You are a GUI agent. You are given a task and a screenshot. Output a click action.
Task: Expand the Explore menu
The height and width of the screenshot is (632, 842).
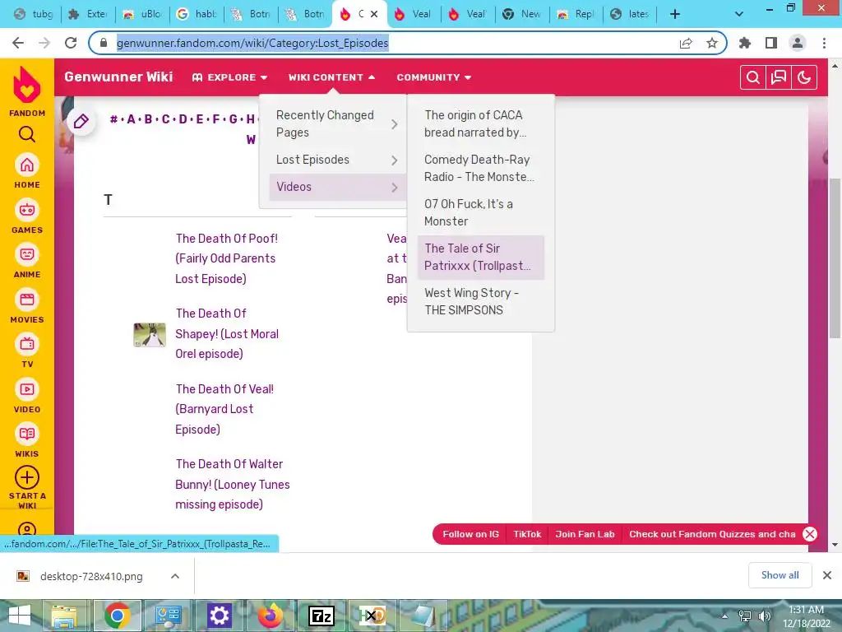pos(230,77)
